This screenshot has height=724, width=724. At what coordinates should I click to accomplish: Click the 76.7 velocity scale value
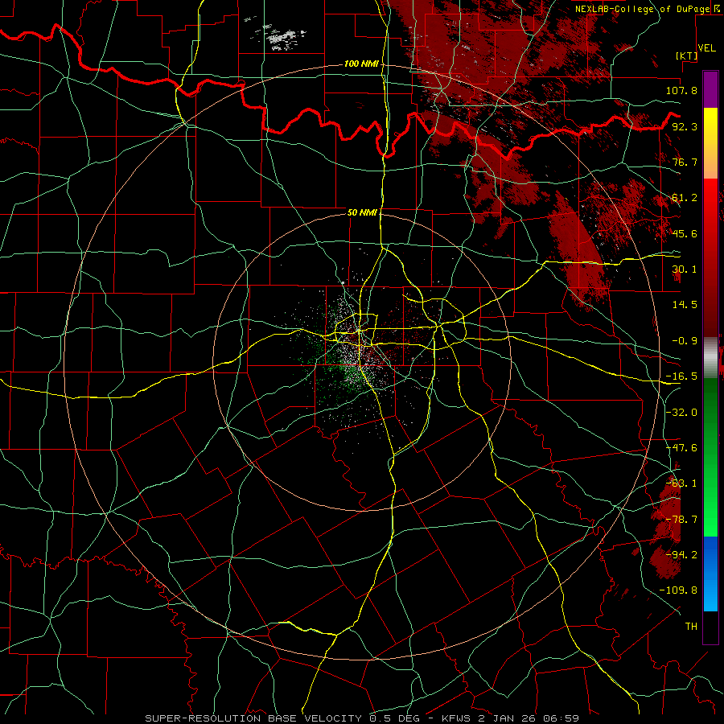(685, 162)
